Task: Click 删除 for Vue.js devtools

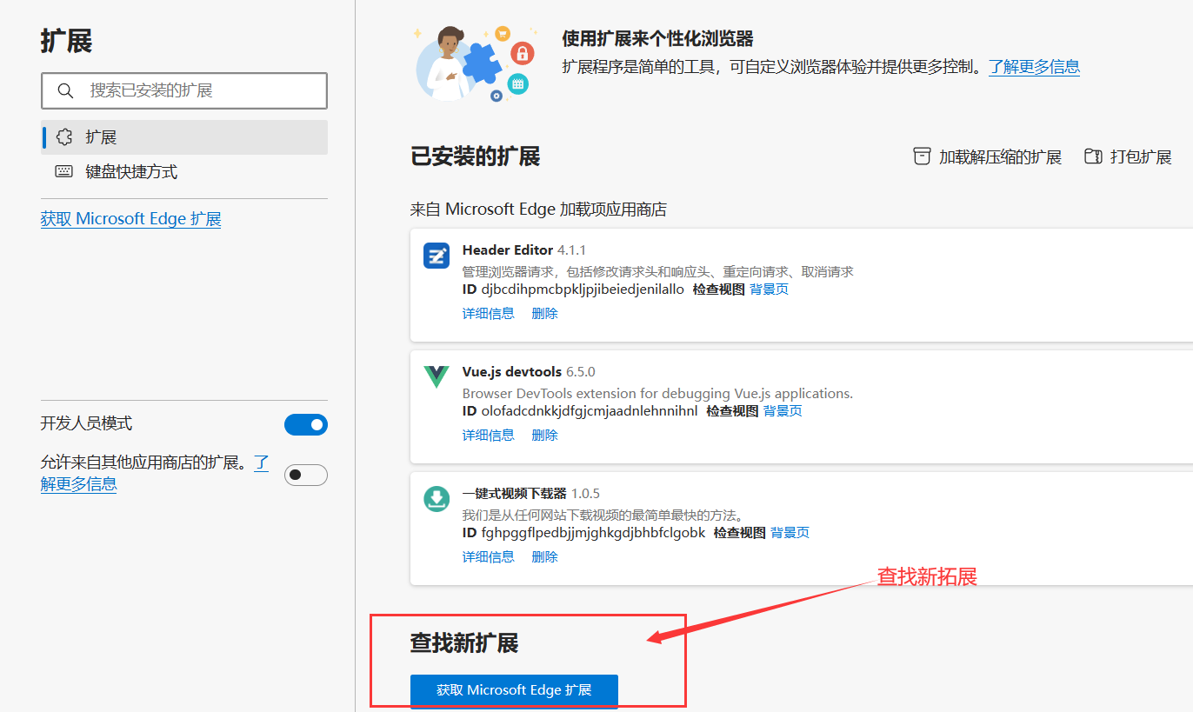Action: pyautogui.click(x=544, y=436)
